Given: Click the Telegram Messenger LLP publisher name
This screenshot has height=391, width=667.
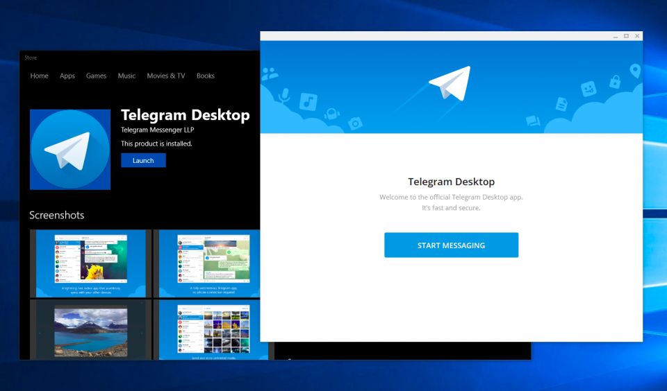Looking at the screenshot, I should (158, 130).
